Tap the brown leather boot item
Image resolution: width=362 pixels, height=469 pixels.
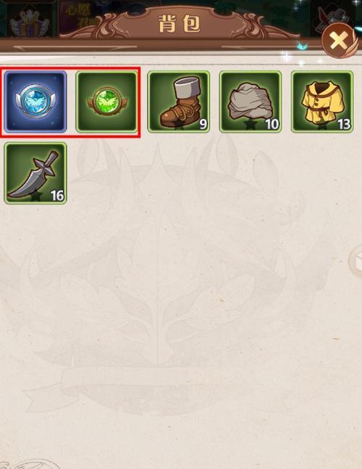(x=179, y=101)
